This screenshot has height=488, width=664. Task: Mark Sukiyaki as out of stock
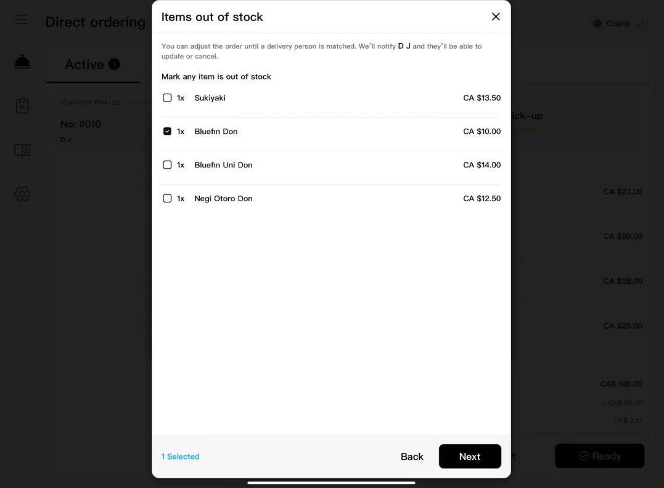pos(167,98)
